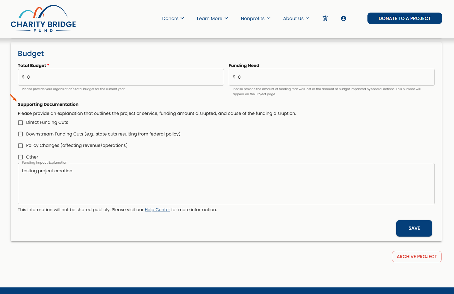Tick the Downstream Funding Cuts checkbox
Image resolution: width=454 pixels, height=294 pixels.
click(20, 134)
